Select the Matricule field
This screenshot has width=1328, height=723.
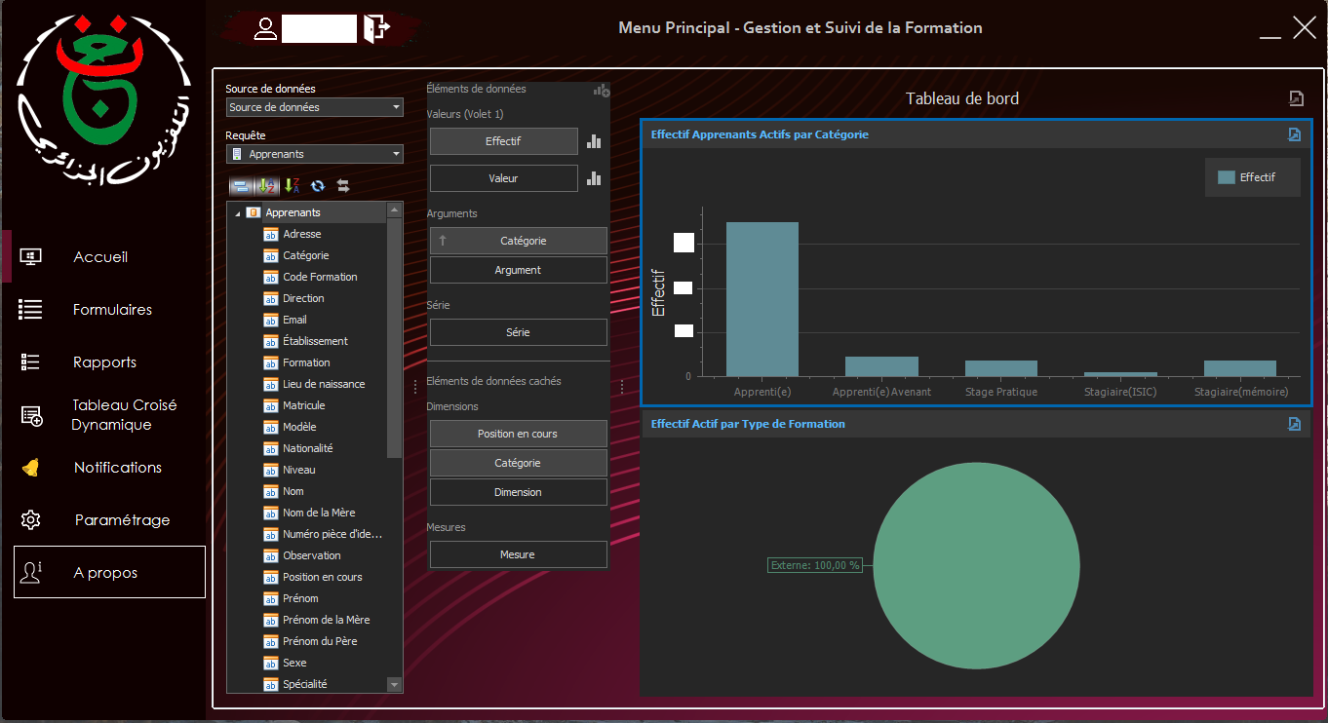[303, 405]
